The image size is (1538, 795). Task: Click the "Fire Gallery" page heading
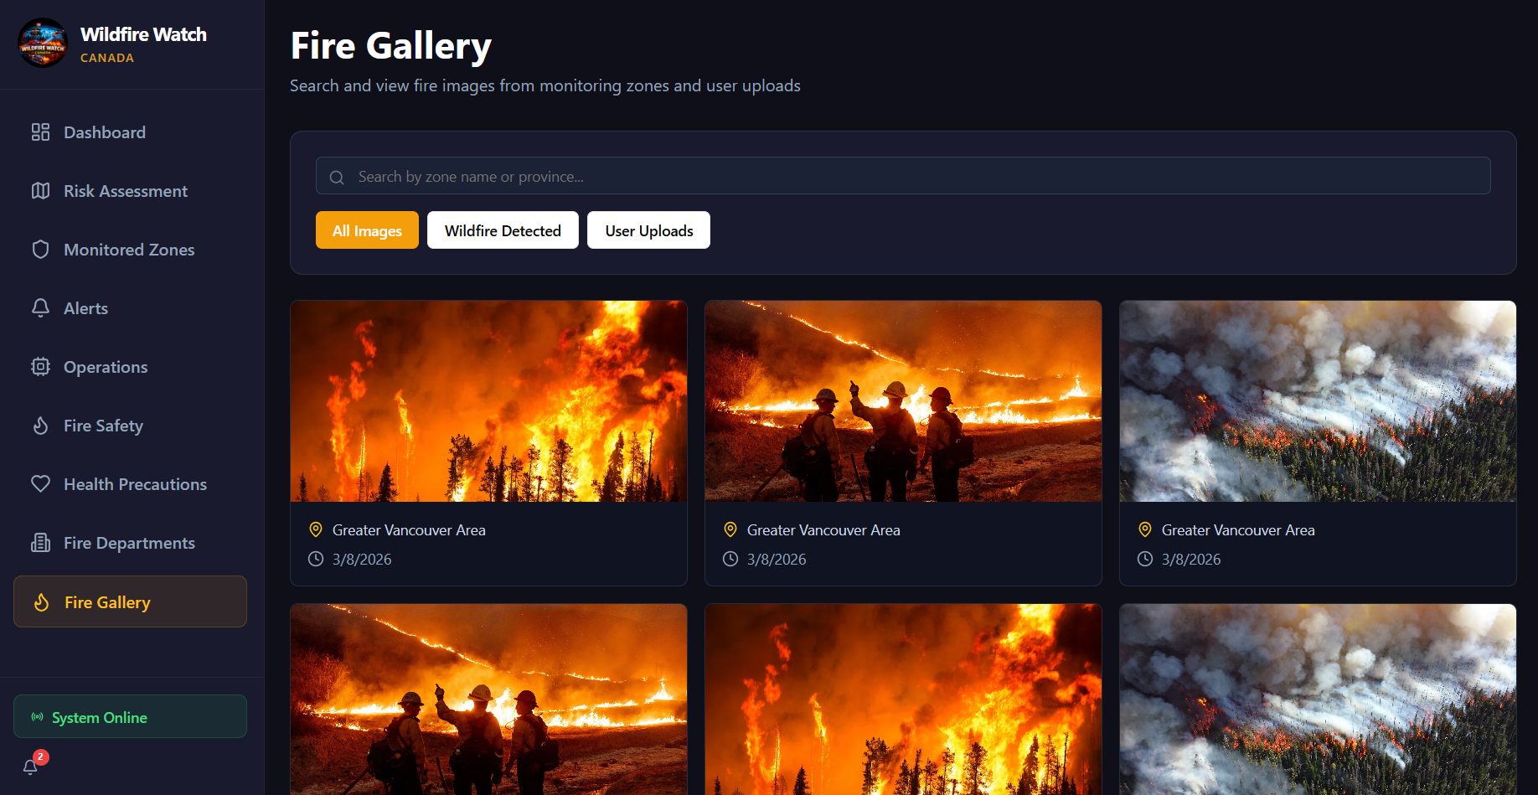(391, 46)
